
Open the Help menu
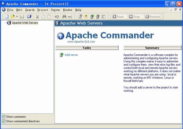tap(78, 10)
